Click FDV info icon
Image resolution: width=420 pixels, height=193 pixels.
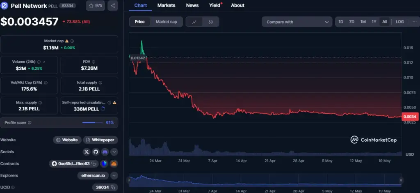point(94,62)
